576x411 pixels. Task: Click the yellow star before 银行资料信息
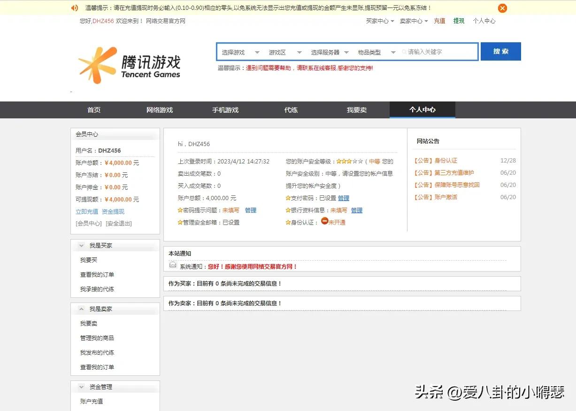pyautogui.click(x=288, y=210)
